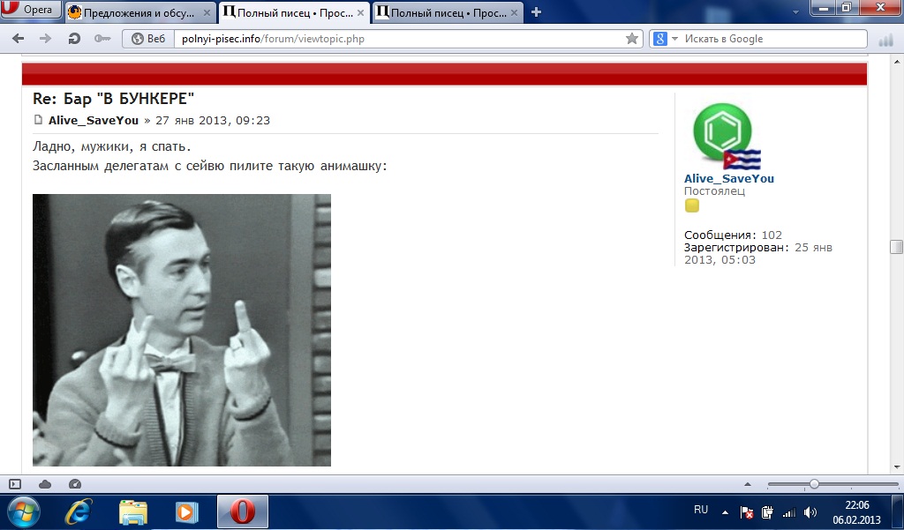Click the Искать в Google search field
The image size is (904, 530).
click(772, 39)
